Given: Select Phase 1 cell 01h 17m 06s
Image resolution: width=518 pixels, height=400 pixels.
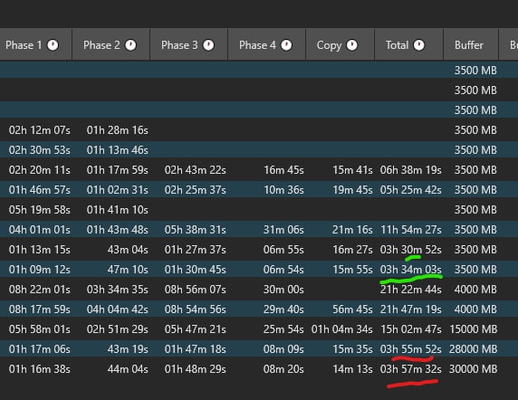Looking at the screenshot, I should [x=40, y=349].
